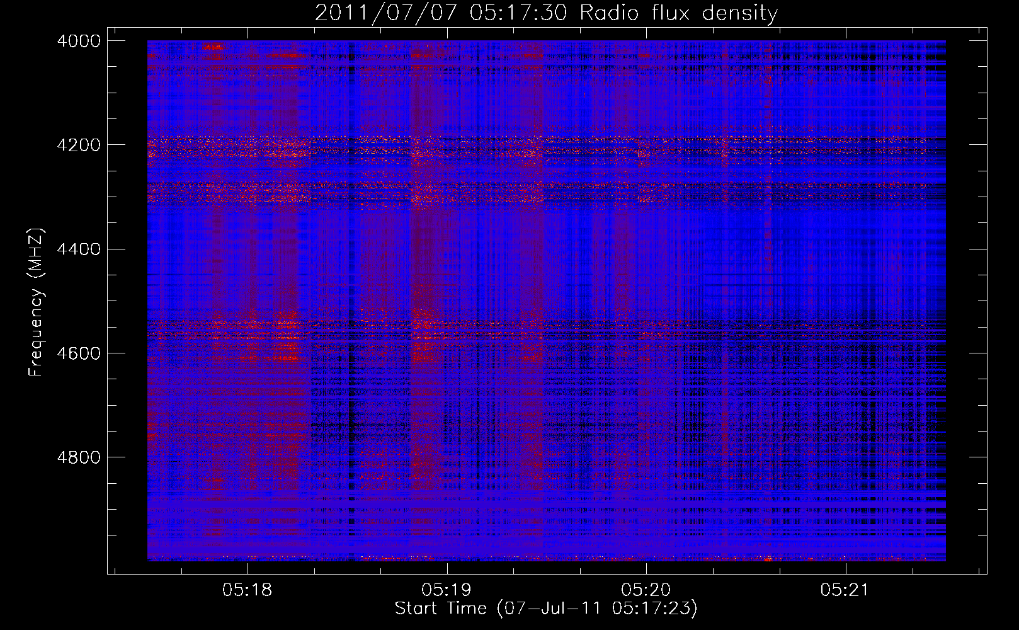Click the spectrogram at 05:20 and 4000 MHz
Screen dimensions: 1019x630
click(646, 41)
